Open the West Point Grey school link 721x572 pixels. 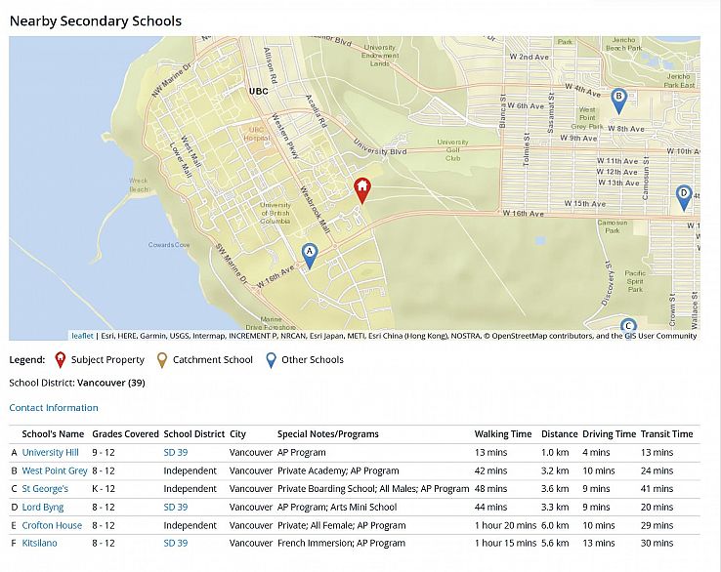click(54, 470)
